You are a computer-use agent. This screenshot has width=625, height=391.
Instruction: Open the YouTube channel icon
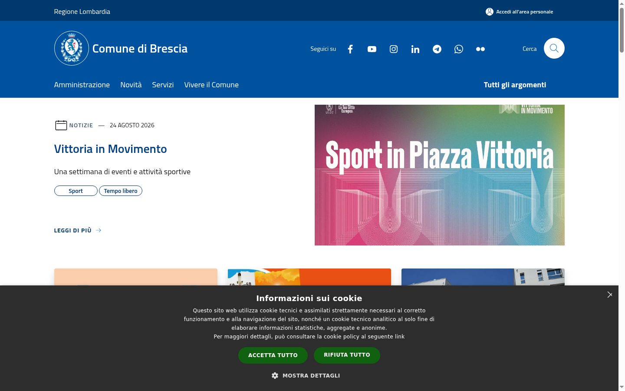tap(372, 49)
